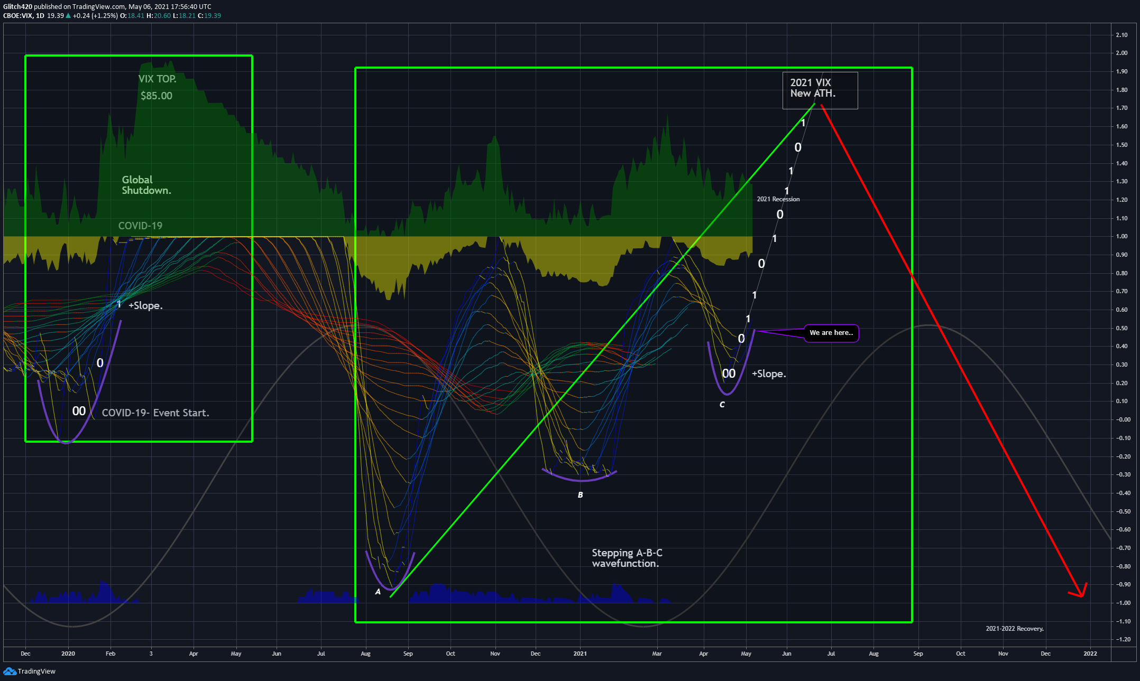
Task: Click the C:19.39 close value
Action: click(209, 16)
